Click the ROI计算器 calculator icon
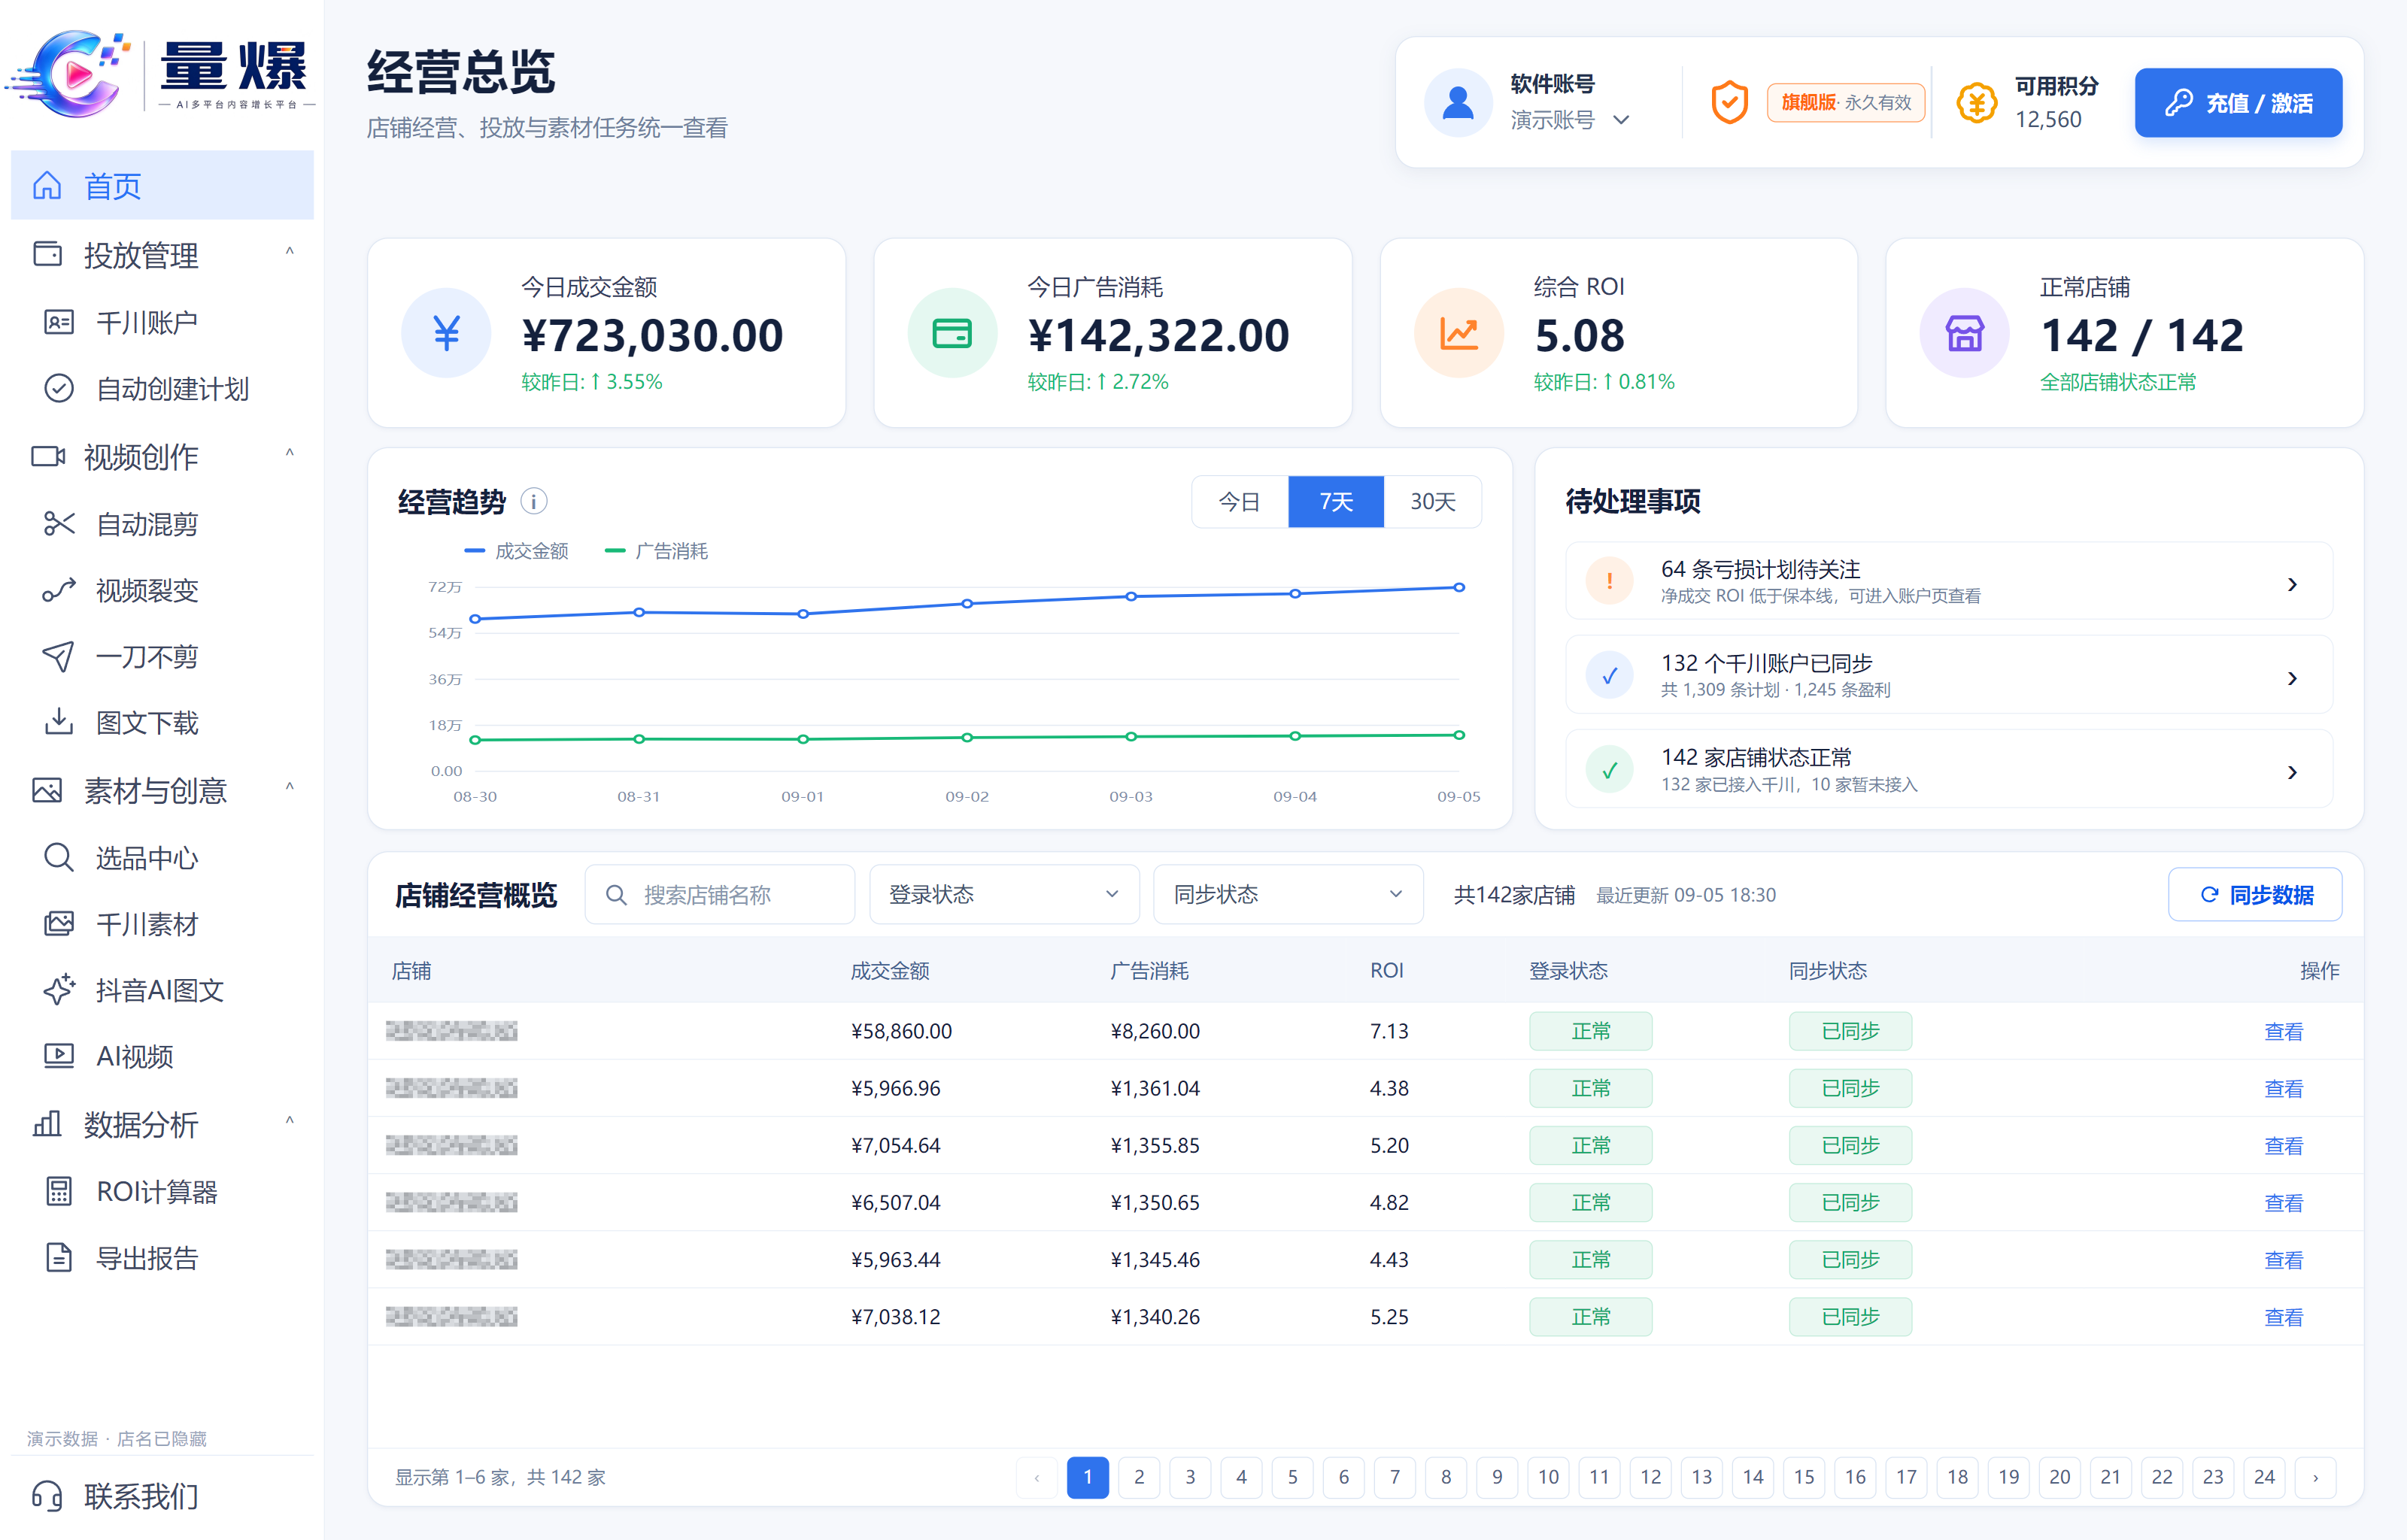The image size is (2407, 1540). 59,1191
